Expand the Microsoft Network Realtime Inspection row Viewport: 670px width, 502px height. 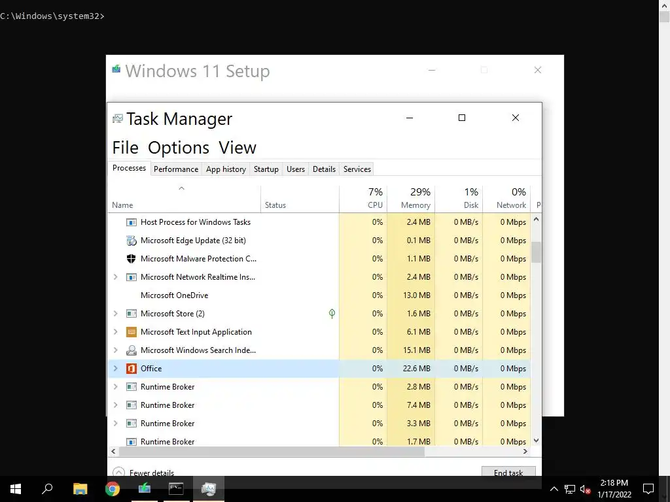[115, 277]
